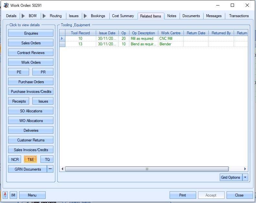This screenshot has height=203, width=256.
Task: Click the arrow icon before BOM tab
Action: 23,16
